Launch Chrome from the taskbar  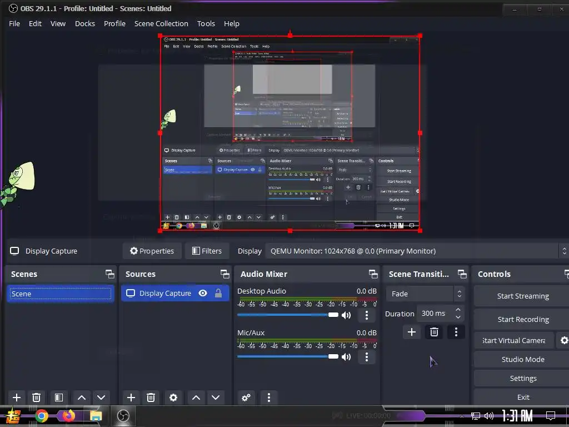pos(41,416)
